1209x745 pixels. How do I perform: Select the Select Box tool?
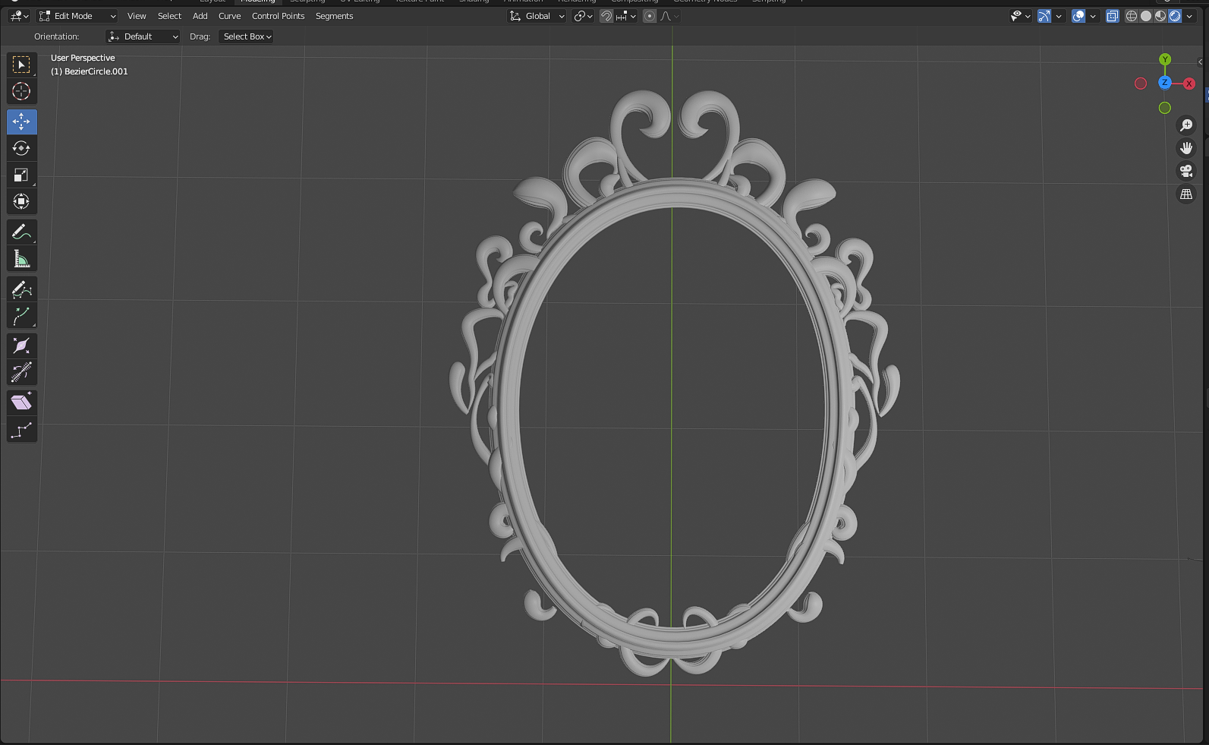(x=21, y=65)
